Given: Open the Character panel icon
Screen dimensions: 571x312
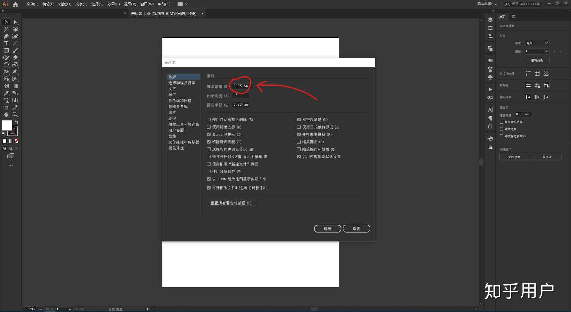Looking at the screenshot, I should 490,110.
